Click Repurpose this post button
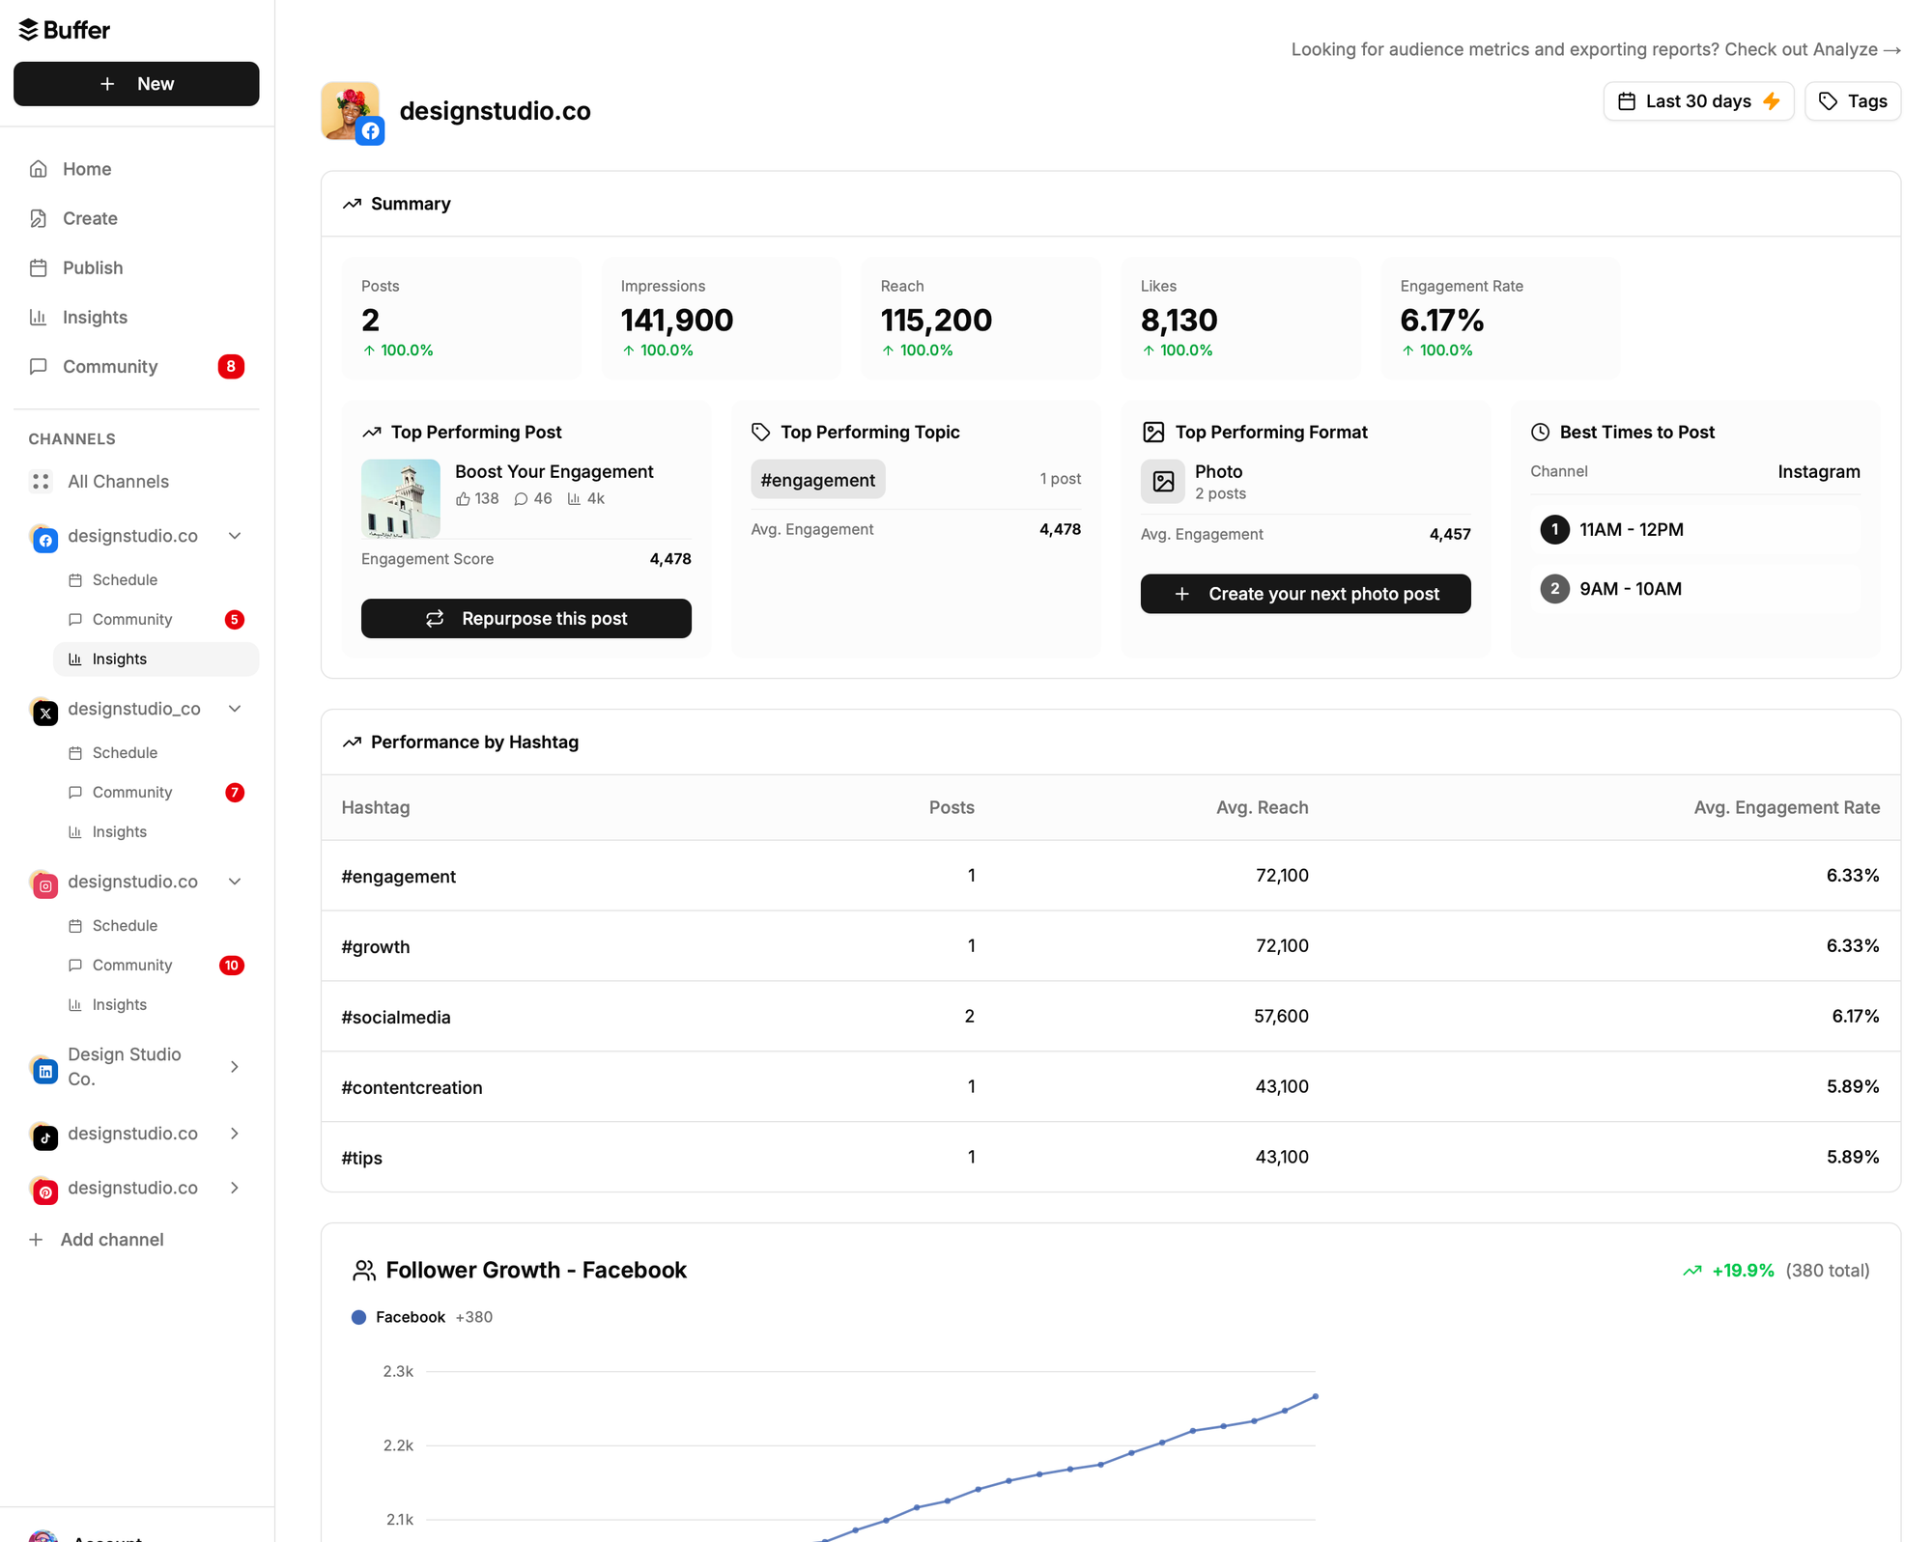Screen dimensions: 1932x1542 click(526, 618)
